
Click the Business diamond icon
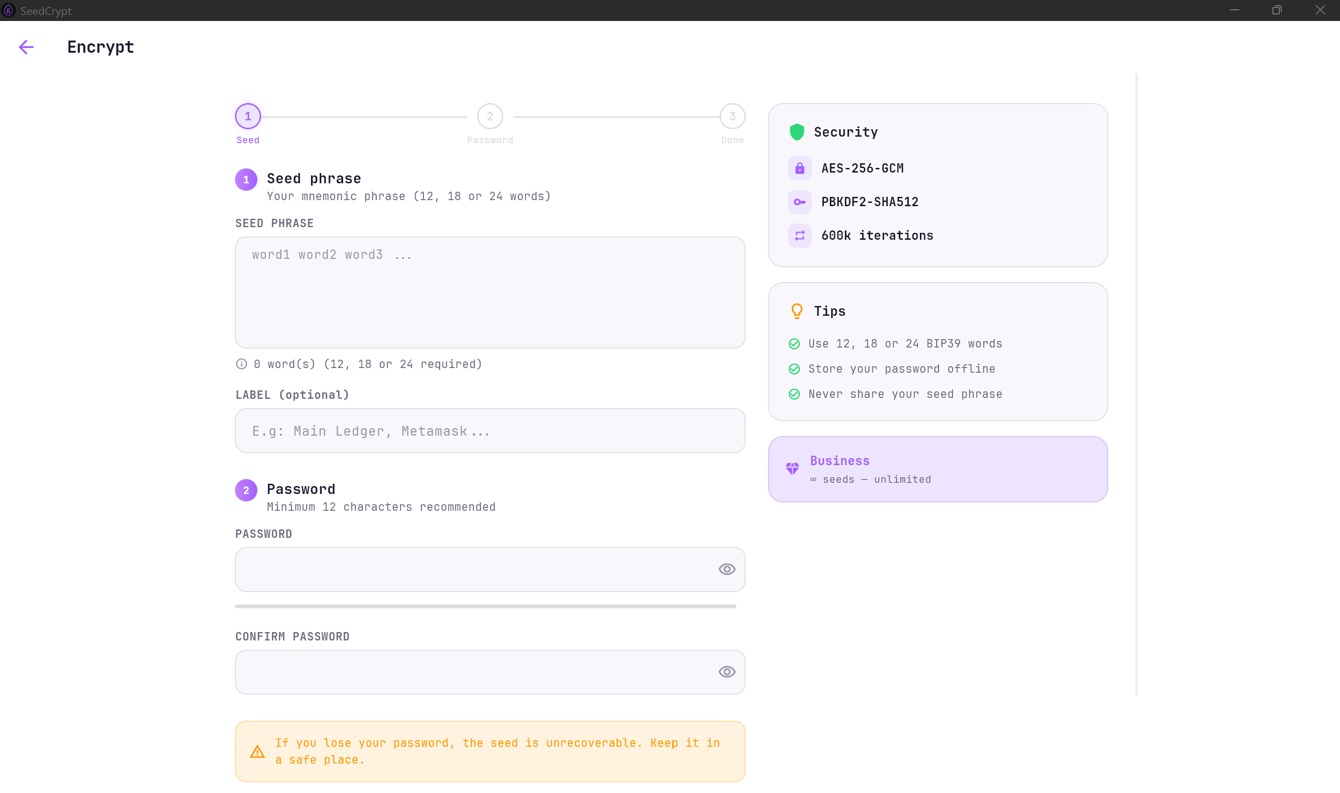tap(792, 469)
